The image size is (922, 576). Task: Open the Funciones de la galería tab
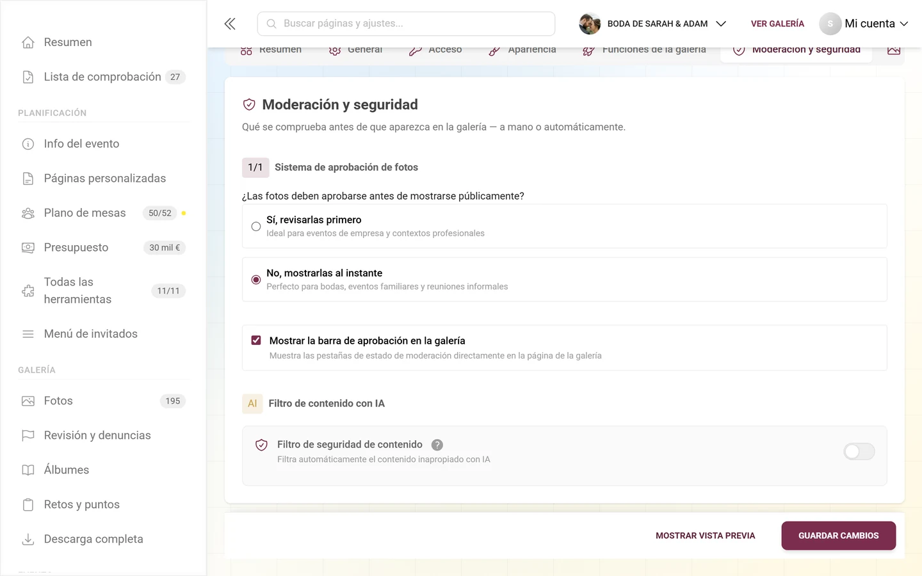pos(644,50)
